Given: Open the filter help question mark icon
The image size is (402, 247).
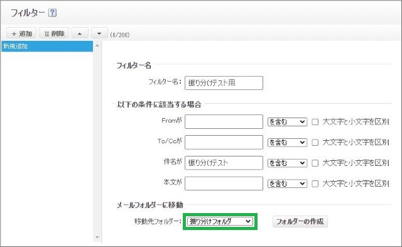Looking at the screenshot, I should [53, 13].
